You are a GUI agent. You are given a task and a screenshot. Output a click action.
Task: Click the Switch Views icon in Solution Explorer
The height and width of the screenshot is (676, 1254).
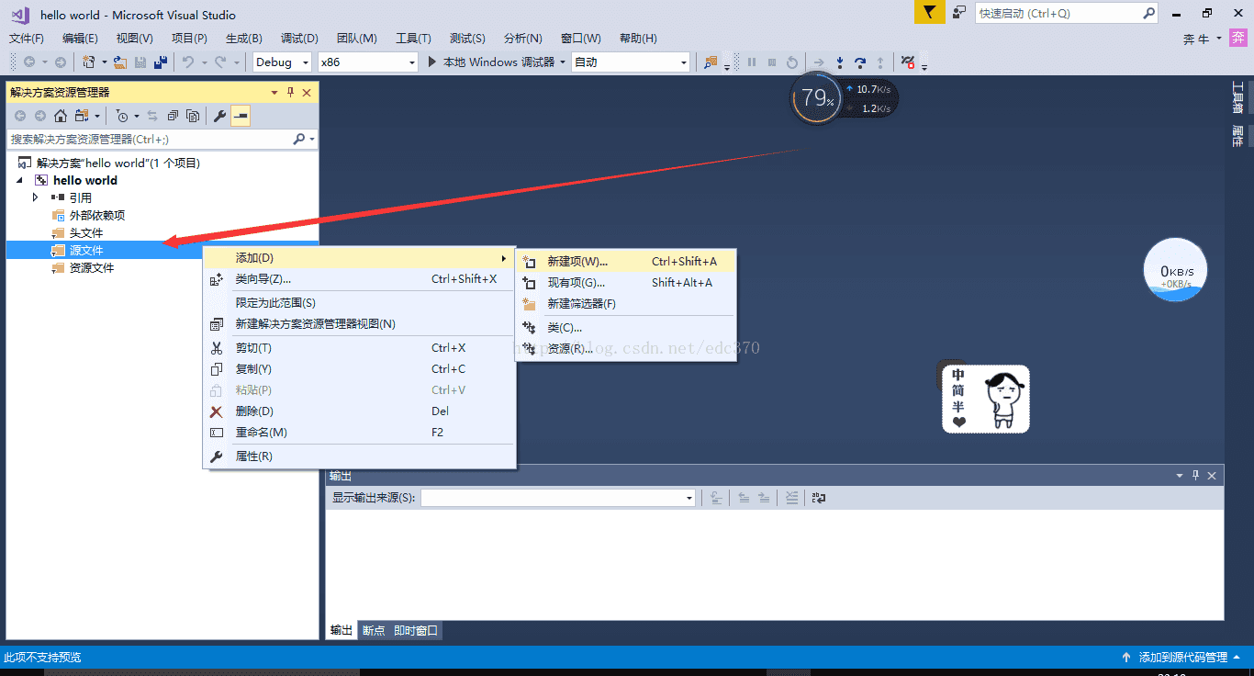(x=82, y=116)
